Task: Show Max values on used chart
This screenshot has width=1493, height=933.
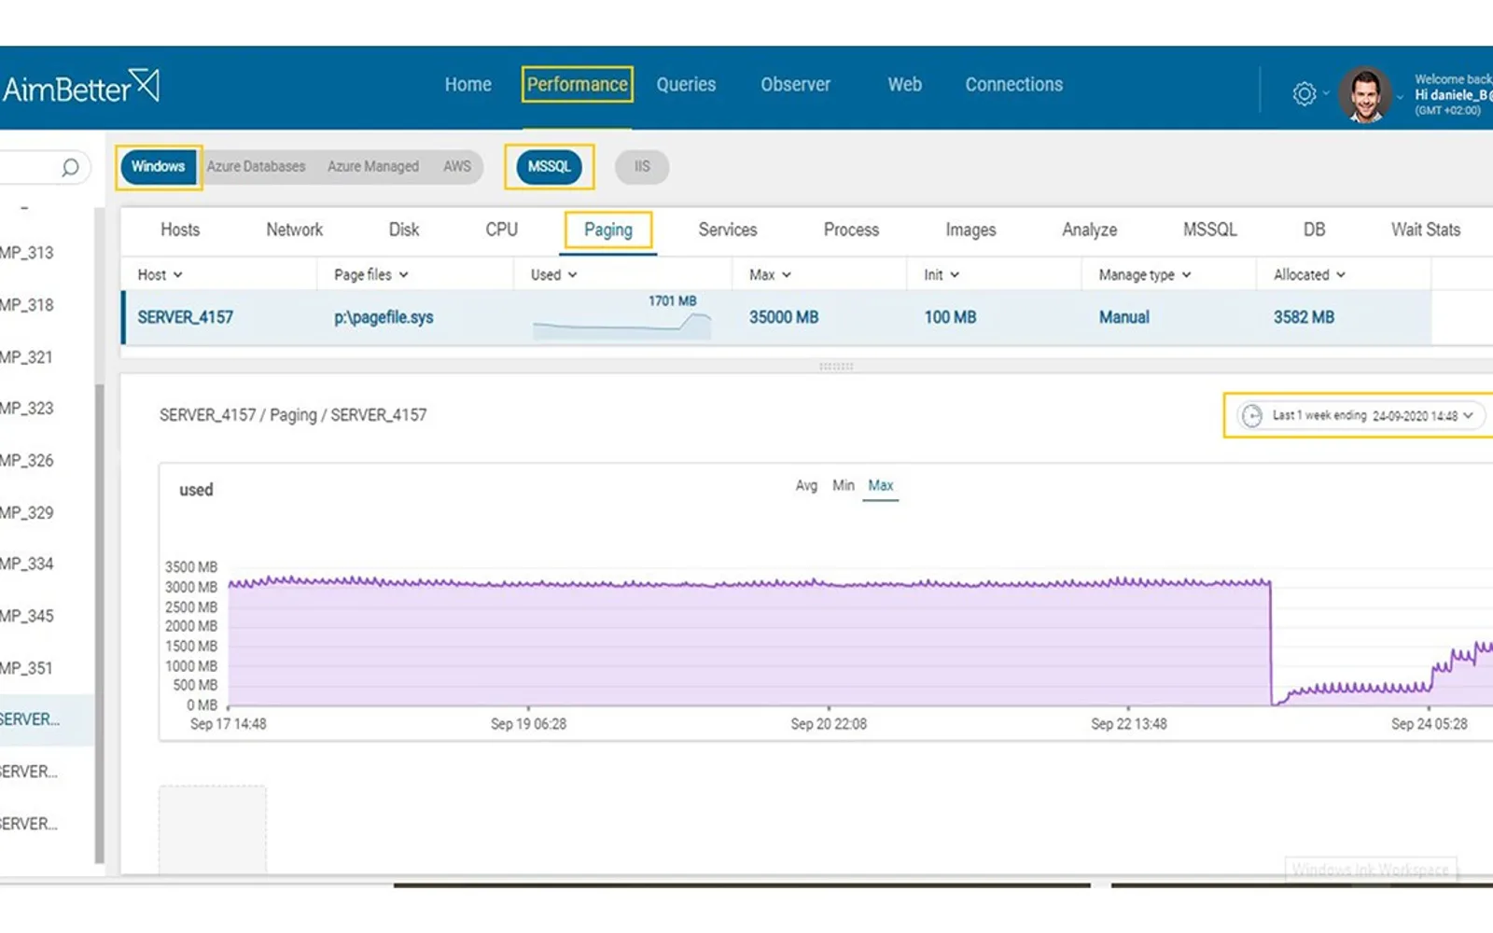Action: pos(881,485)
